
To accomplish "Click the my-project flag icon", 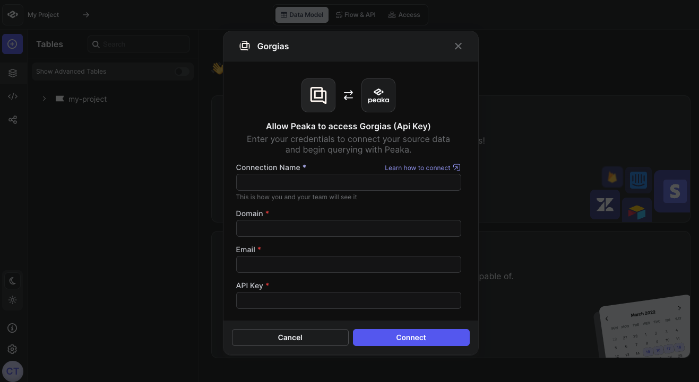I will [59, 99].
